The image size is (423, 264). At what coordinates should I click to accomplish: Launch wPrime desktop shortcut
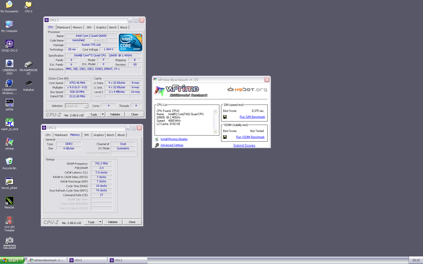click(x=9, y=144)
